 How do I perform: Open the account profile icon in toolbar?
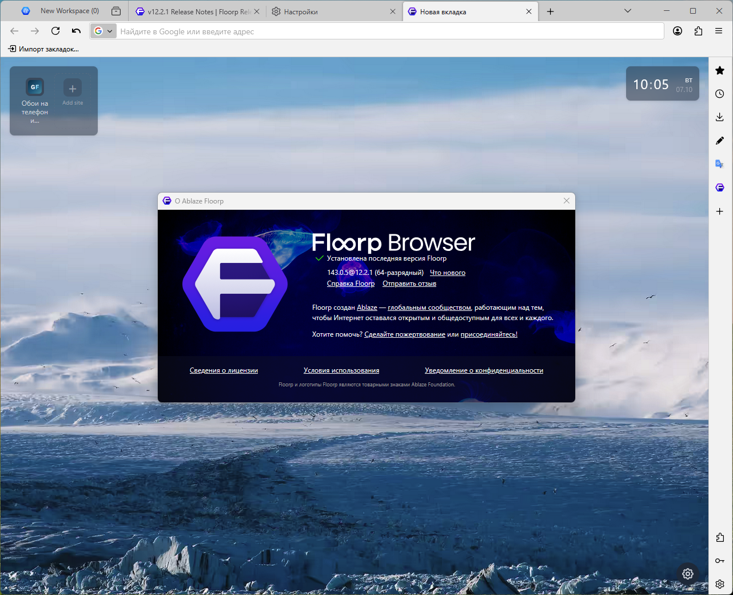click(x=678, y=31)
